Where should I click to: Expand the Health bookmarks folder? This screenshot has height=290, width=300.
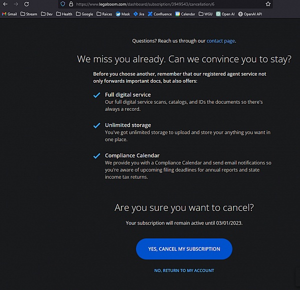[x=64, y=14]
